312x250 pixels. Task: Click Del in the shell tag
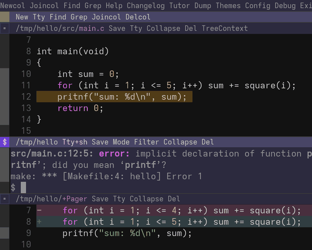click(208, 142)
